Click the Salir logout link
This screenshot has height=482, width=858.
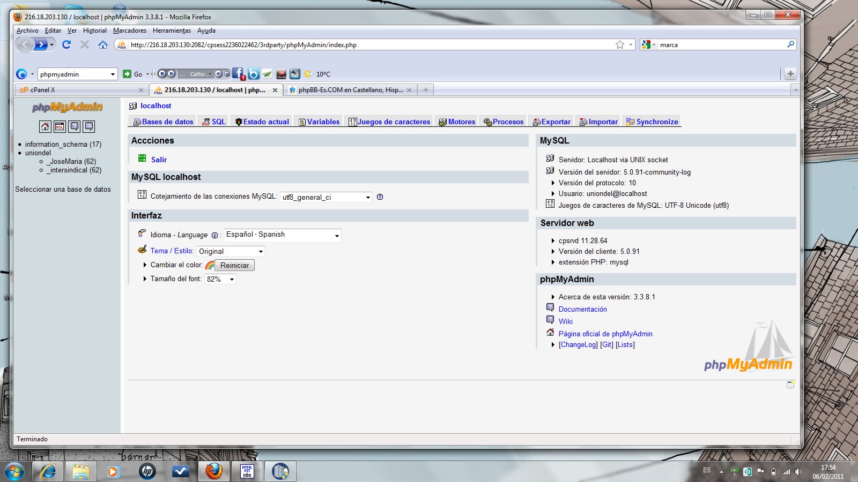tap(159, 160)
